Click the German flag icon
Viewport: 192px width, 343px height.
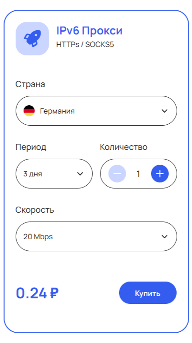click(29, 111)
